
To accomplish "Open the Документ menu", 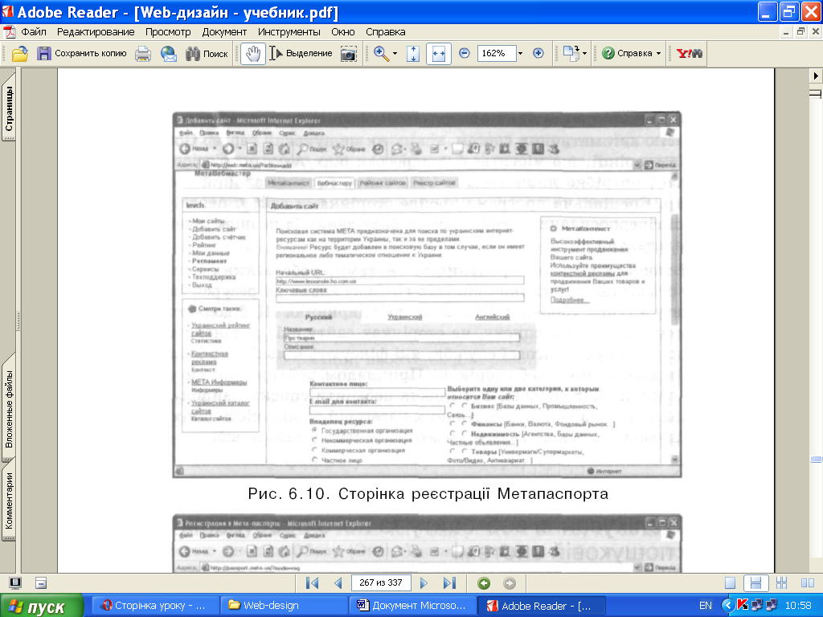I will click(224, 32).
